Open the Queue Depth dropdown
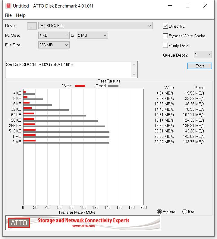This screenshot has width=217, height=239. pyautogui.click(x=203, y=54)
